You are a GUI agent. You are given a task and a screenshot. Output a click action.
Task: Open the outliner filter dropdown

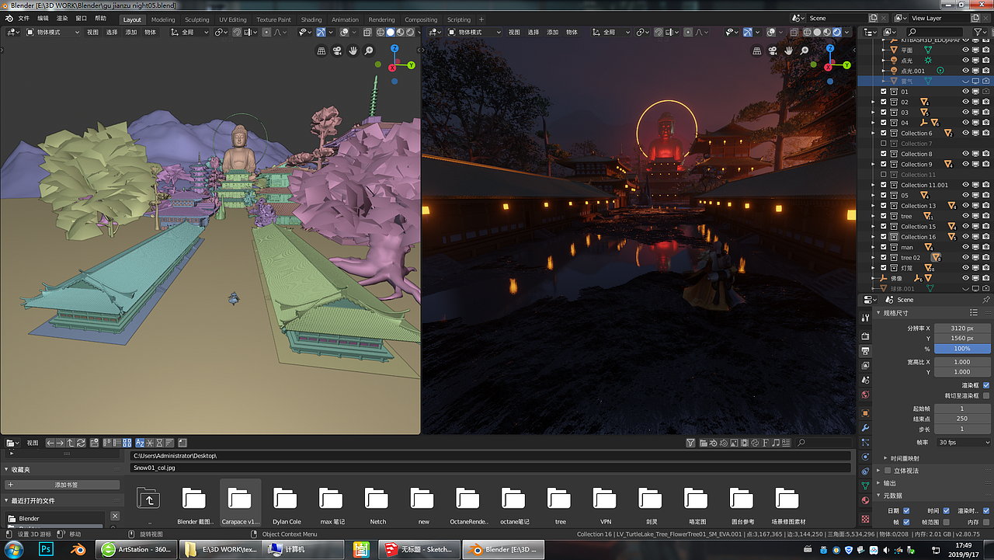pyautogui.click(x=981, y=32)
